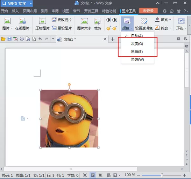Click the image rotation handle
This screenshot has width=191, height=179.
(x=69, y=85)
